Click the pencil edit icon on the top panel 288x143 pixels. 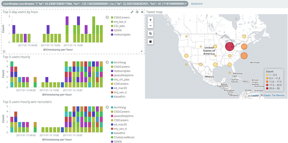(x=132, y=12)
